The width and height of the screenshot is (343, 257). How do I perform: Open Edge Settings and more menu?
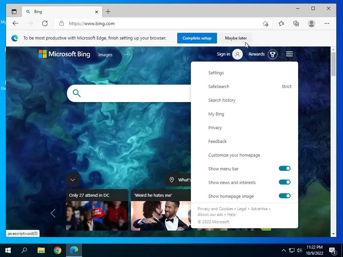coord(327,23)
